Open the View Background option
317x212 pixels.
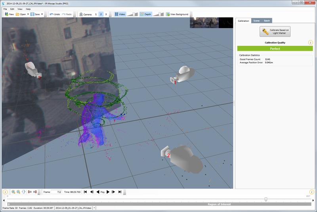pos(177,14)
